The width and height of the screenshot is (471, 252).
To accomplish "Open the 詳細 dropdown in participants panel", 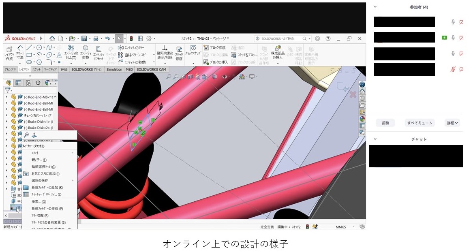I will pos(452,123).
